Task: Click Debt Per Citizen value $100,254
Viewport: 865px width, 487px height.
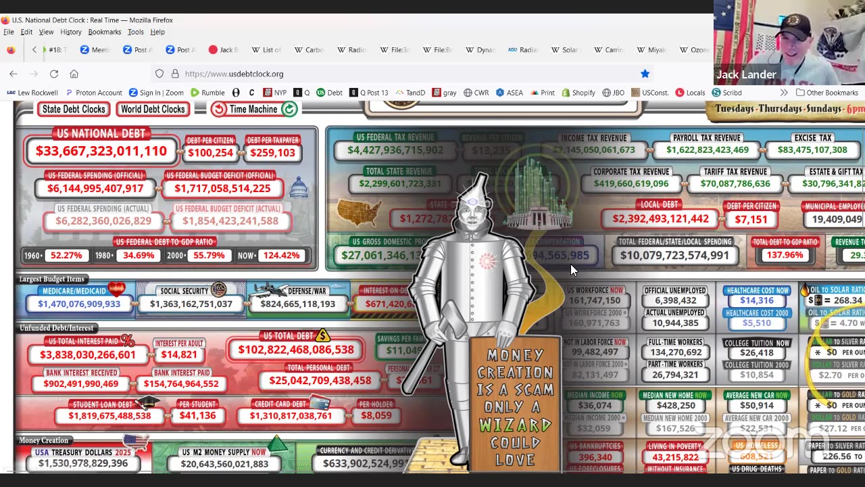Action: click(x=210, y=152)
